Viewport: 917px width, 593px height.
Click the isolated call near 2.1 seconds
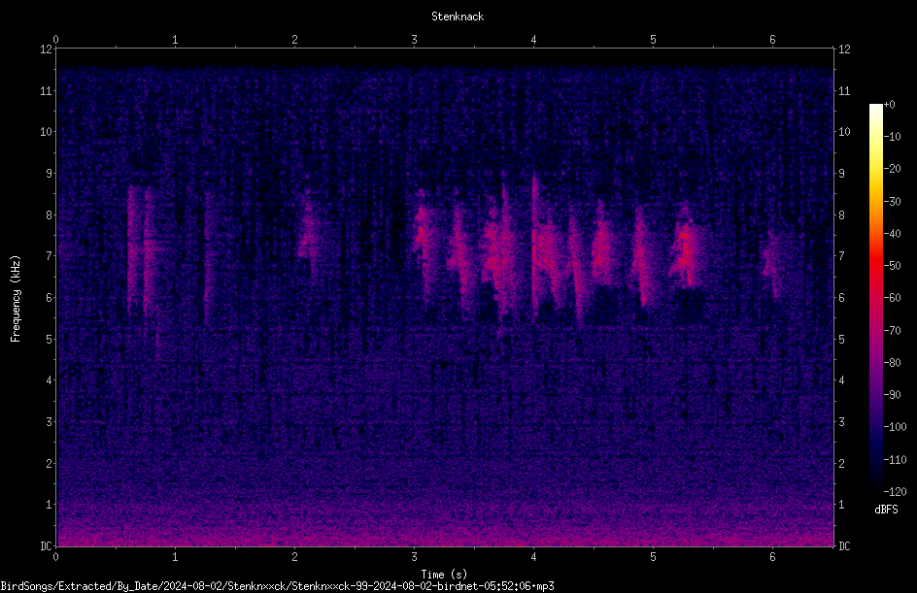308,234
